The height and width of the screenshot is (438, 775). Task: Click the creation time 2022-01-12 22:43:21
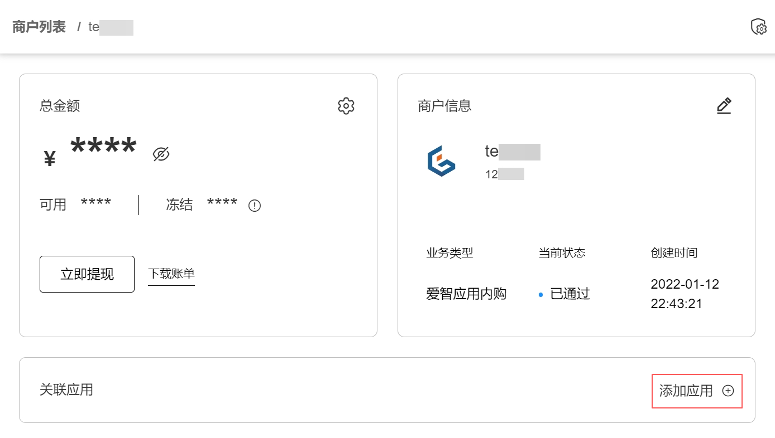point(685,294)
